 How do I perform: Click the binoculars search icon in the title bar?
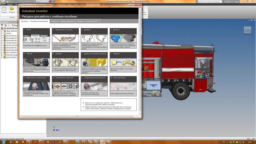[223, 2]
